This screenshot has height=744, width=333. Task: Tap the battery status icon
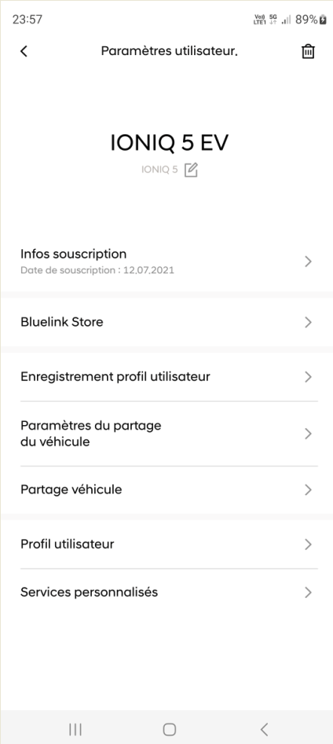click(x=323, y=20)
